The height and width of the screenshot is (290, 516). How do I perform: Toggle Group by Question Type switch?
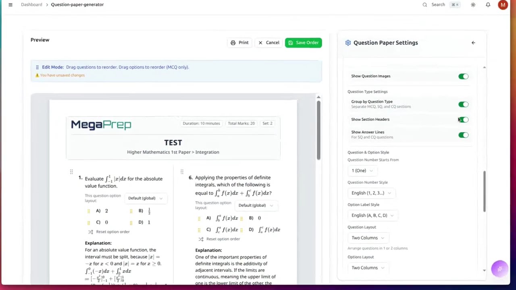click(463, 105)
